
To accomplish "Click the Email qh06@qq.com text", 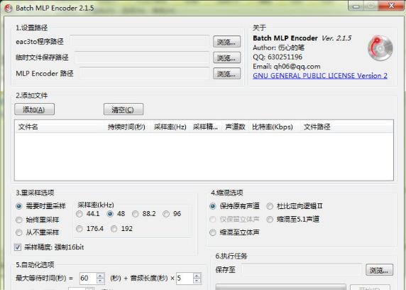I will (x=287, y=66).
